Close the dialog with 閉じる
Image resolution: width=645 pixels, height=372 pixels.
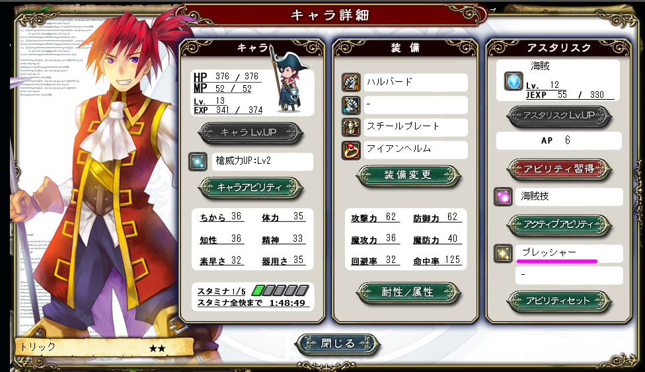[338, 344]
